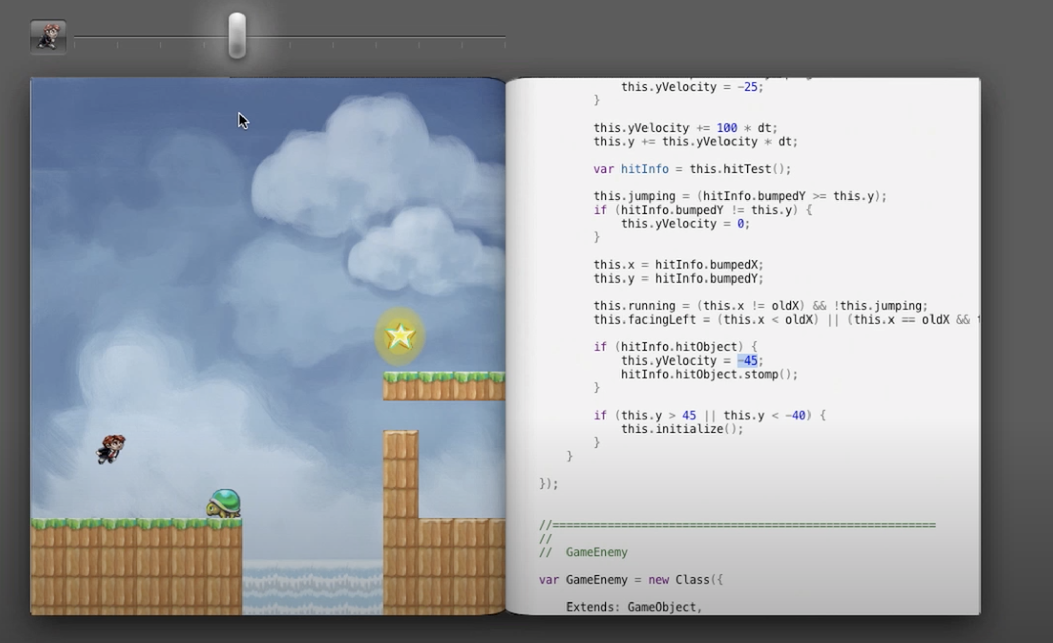The image size is (1053, 643).
Task: Click the player character icon beside slider
Action: click(x=48, y=36)
